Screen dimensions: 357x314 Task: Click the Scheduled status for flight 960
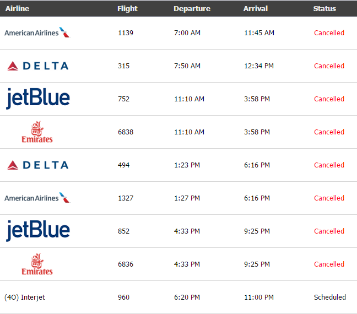(330, 297)
